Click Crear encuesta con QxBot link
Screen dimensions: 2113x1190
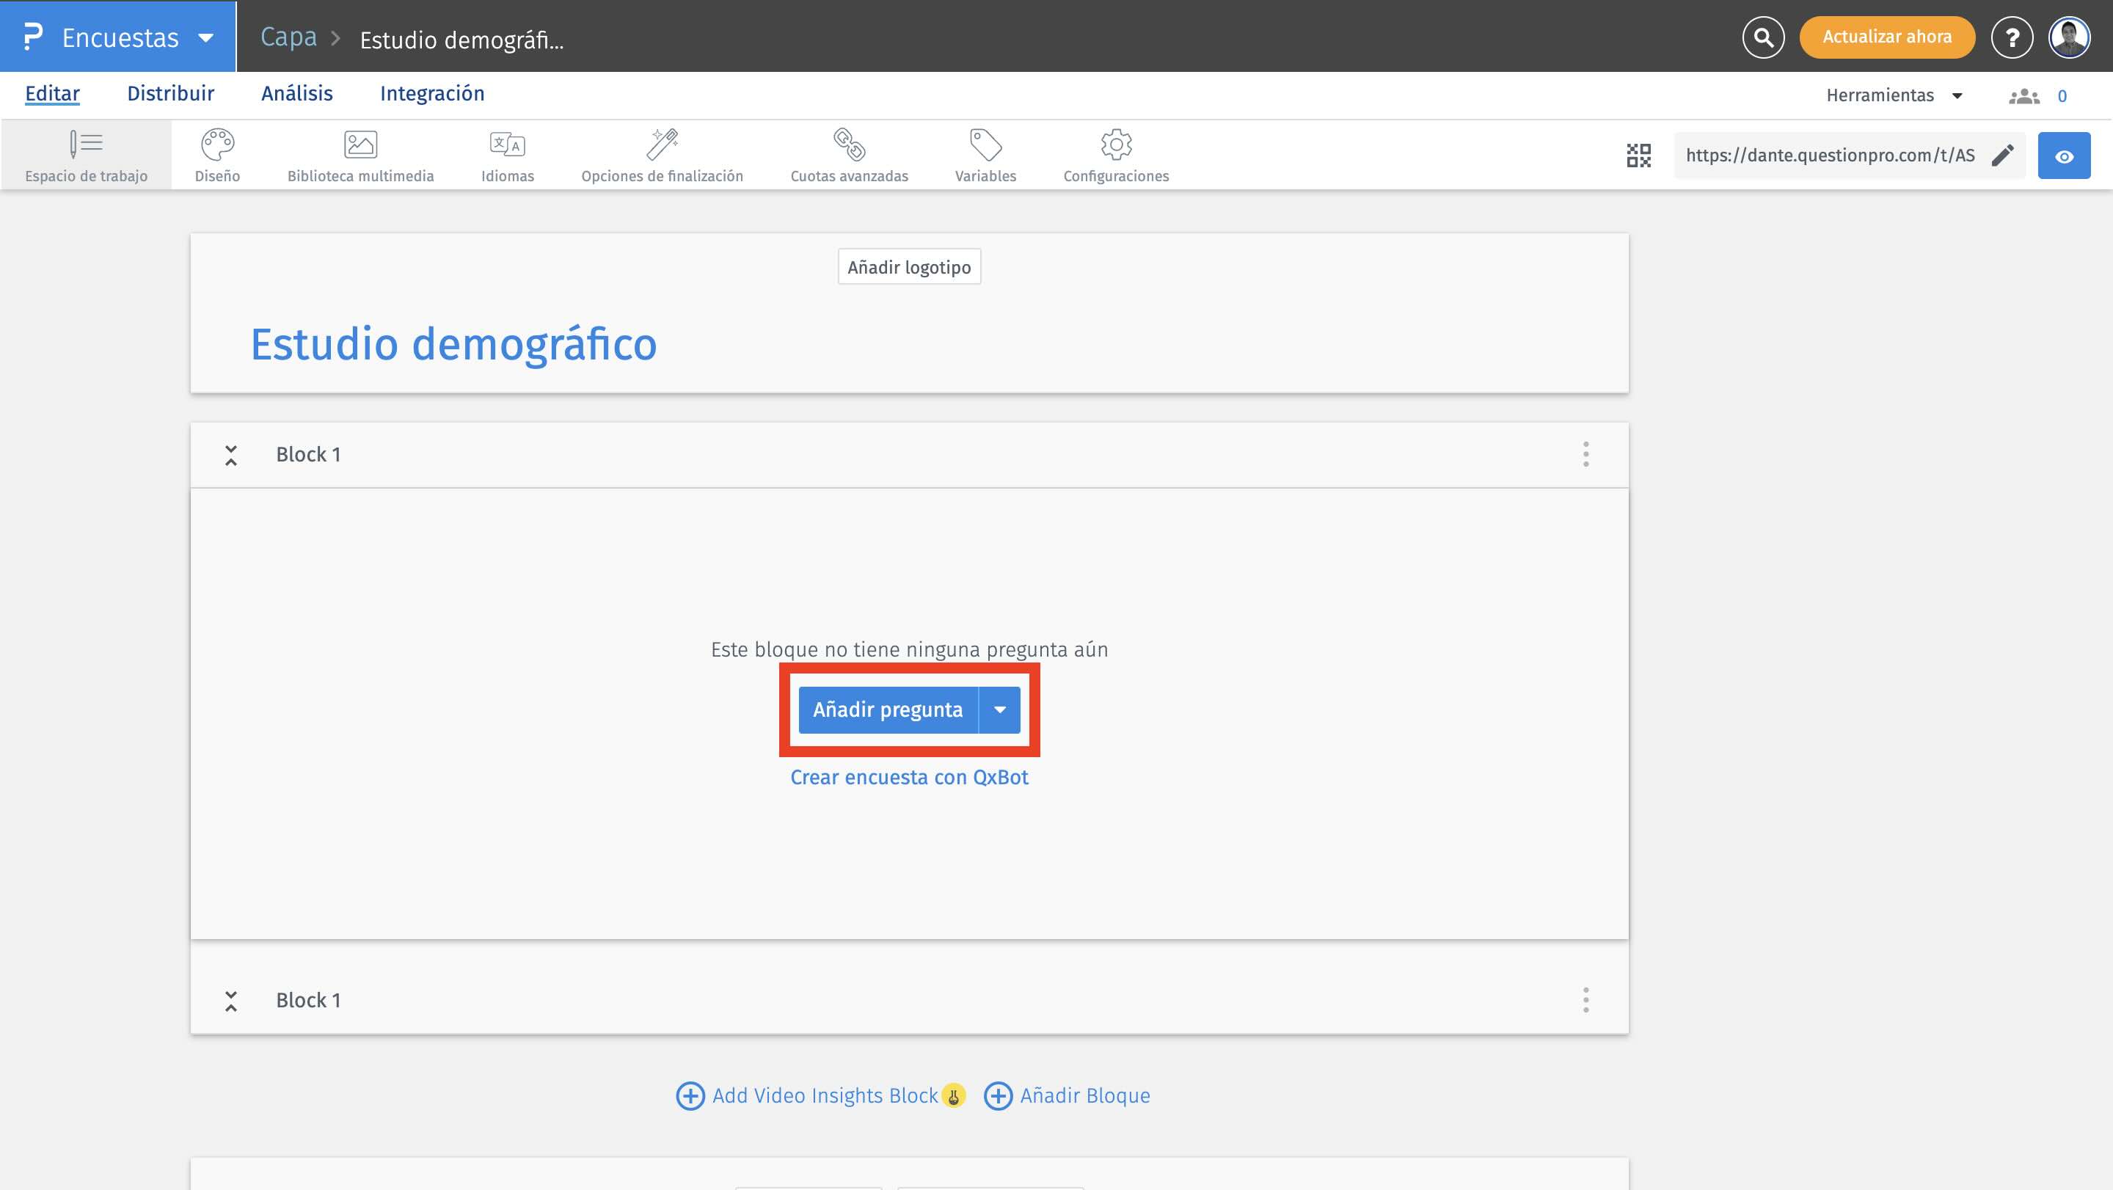909,778
